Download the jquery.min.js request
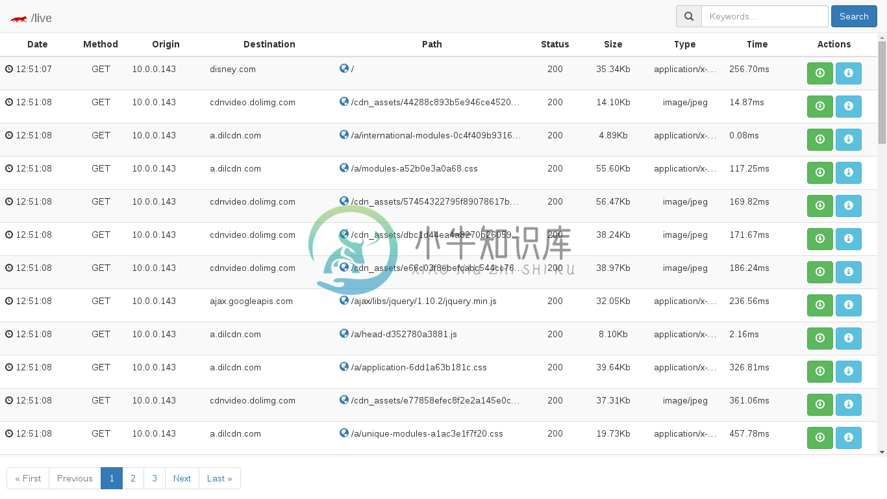Screen dimensions: 887x499 820,305
